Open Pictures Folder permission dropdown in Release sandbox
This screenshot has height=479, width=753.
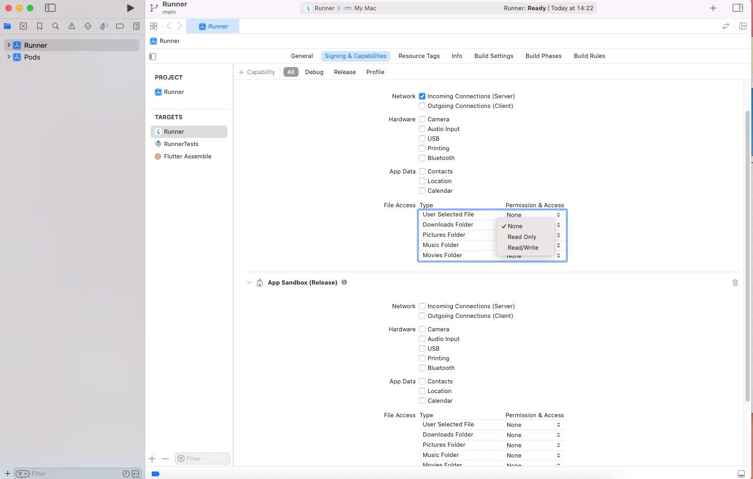pyautogui.click(x=534, y=445)
